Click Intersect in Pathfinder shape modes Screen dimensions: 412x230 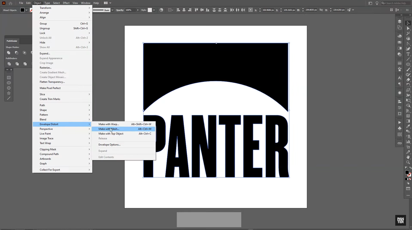24,53
